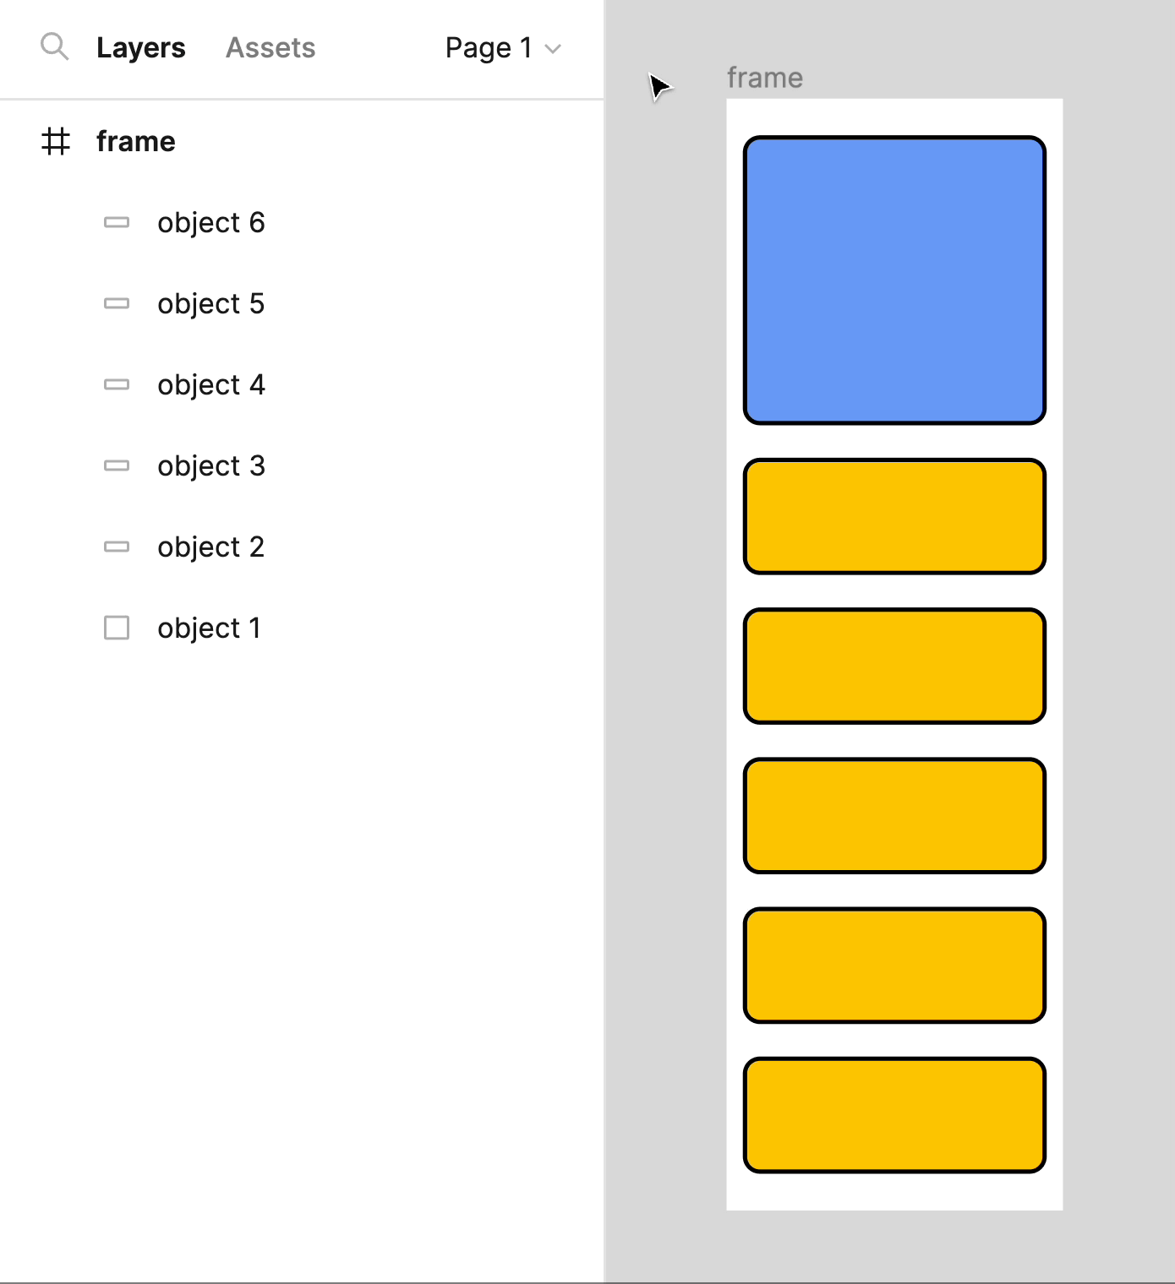Click the rectangle icon beside object 3
The height and width of the screenshot is (1284, 1175).
coord(117,465)
